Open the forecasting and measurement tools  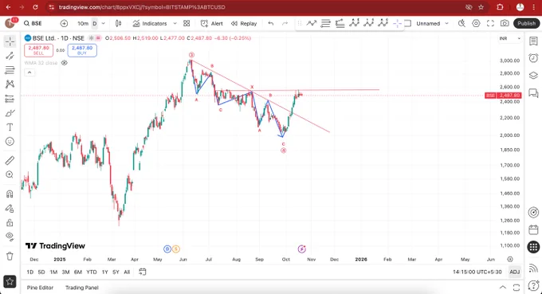[x=10, y=99]
